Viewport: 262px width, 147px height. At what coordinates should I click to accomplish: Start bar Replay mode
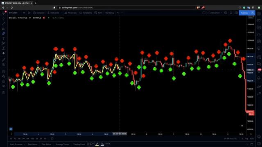point(110,13)
